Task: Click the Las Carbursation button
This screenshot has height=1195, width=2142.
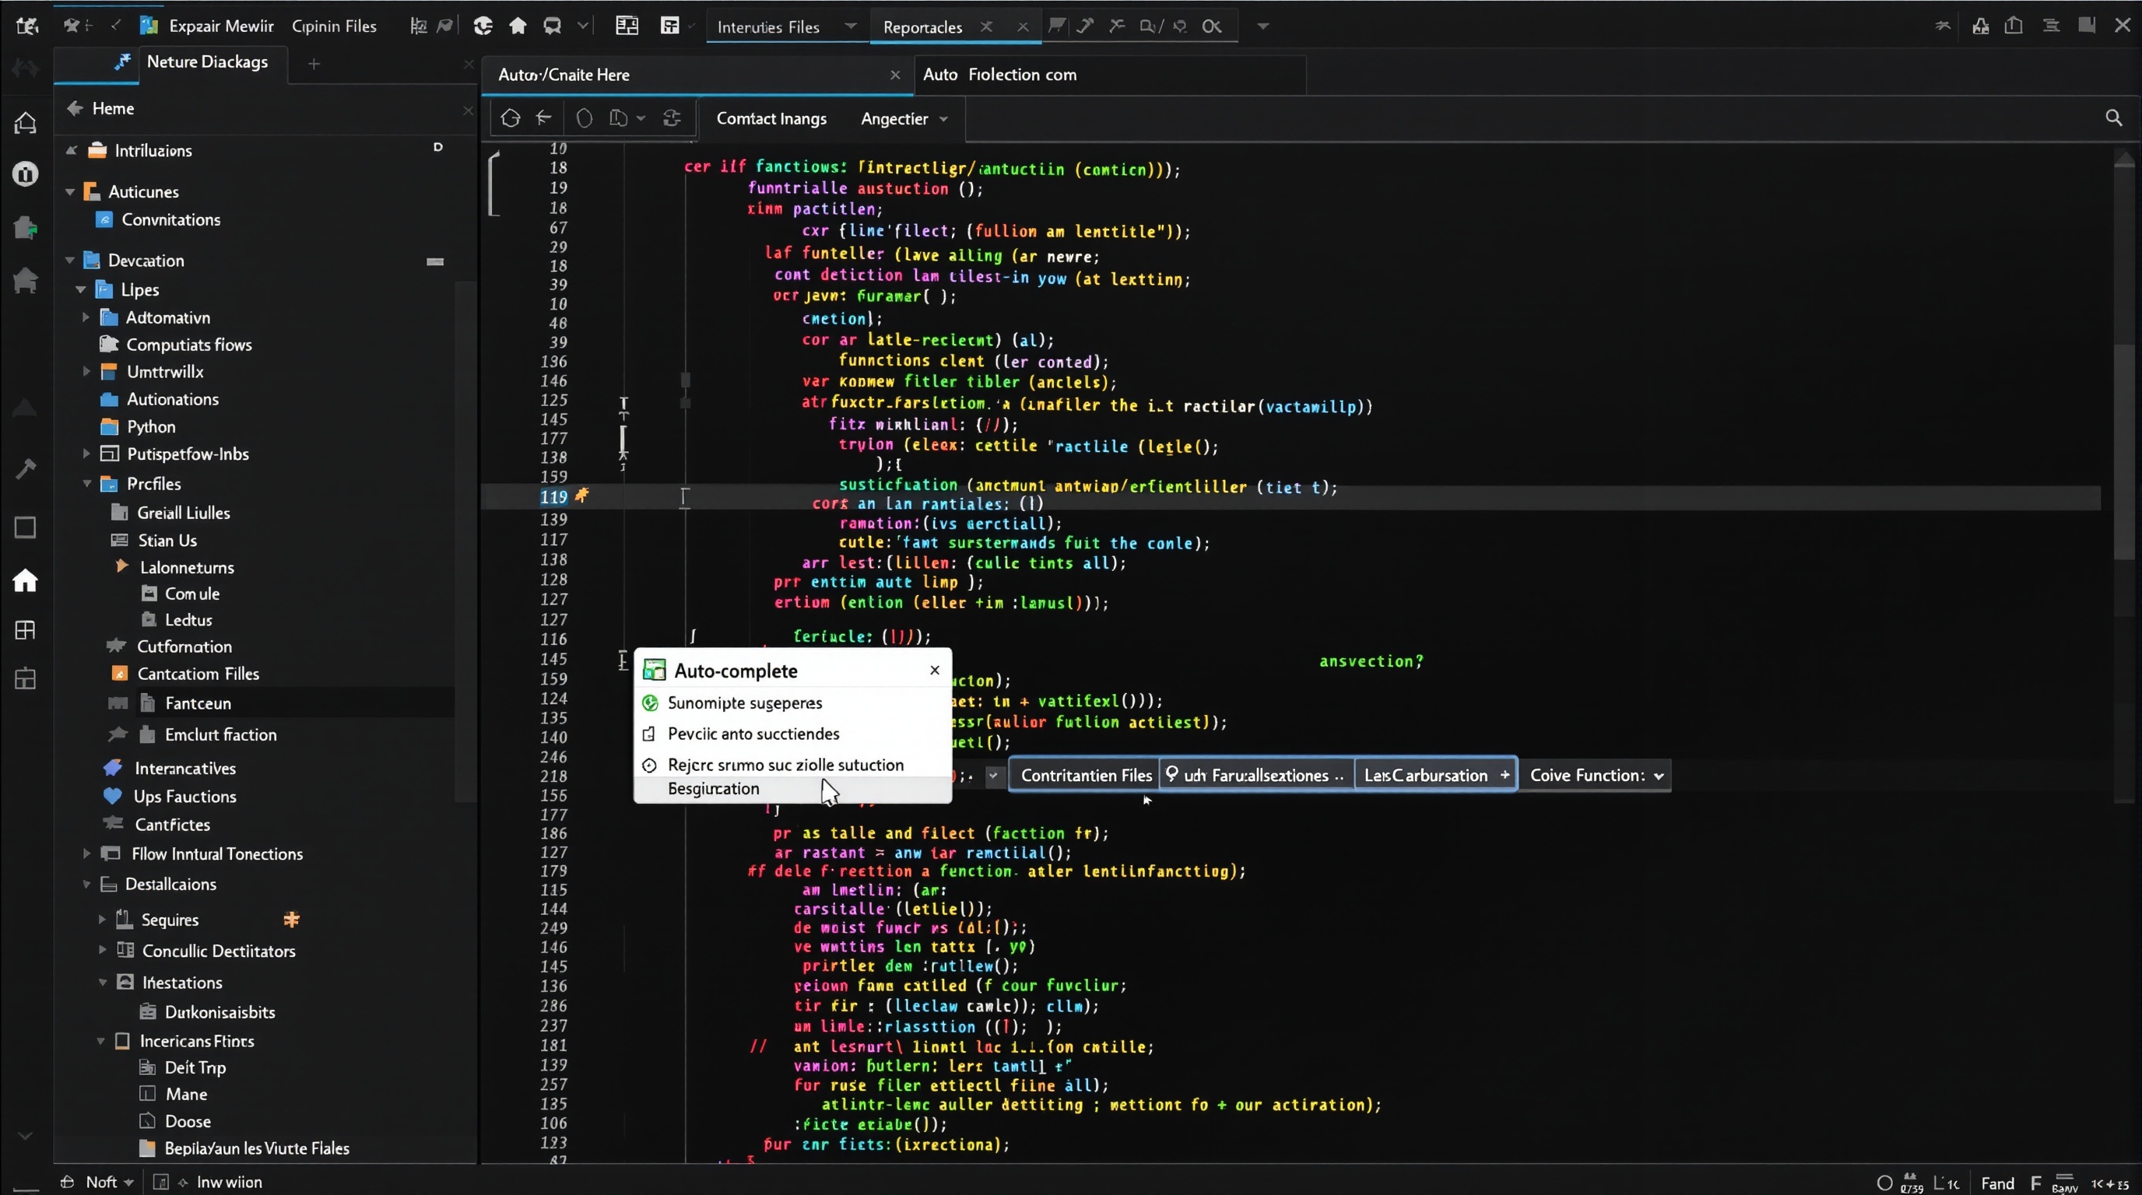Action: pyautogui.click(x=1435, y=776)
